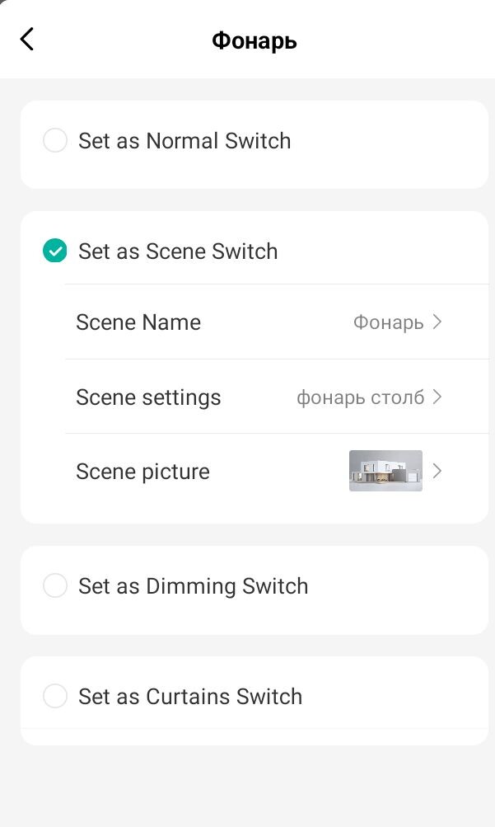This screenshot has height=827, width=495.
Task: Select the Normal Switch radio button
Action: click(x=55, y=141)
